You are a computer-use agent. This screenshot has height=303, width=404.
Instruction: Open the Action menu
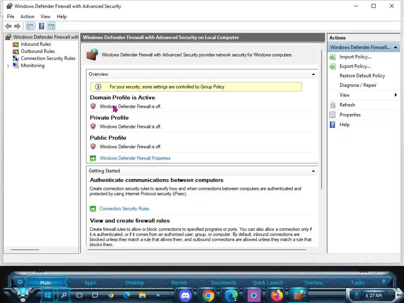click(27, 17)
